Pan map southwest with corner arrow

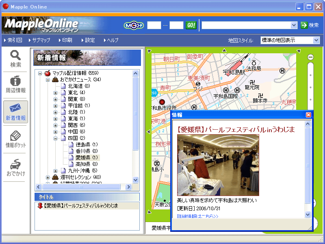pyautogui.click(x=149, y=212)
